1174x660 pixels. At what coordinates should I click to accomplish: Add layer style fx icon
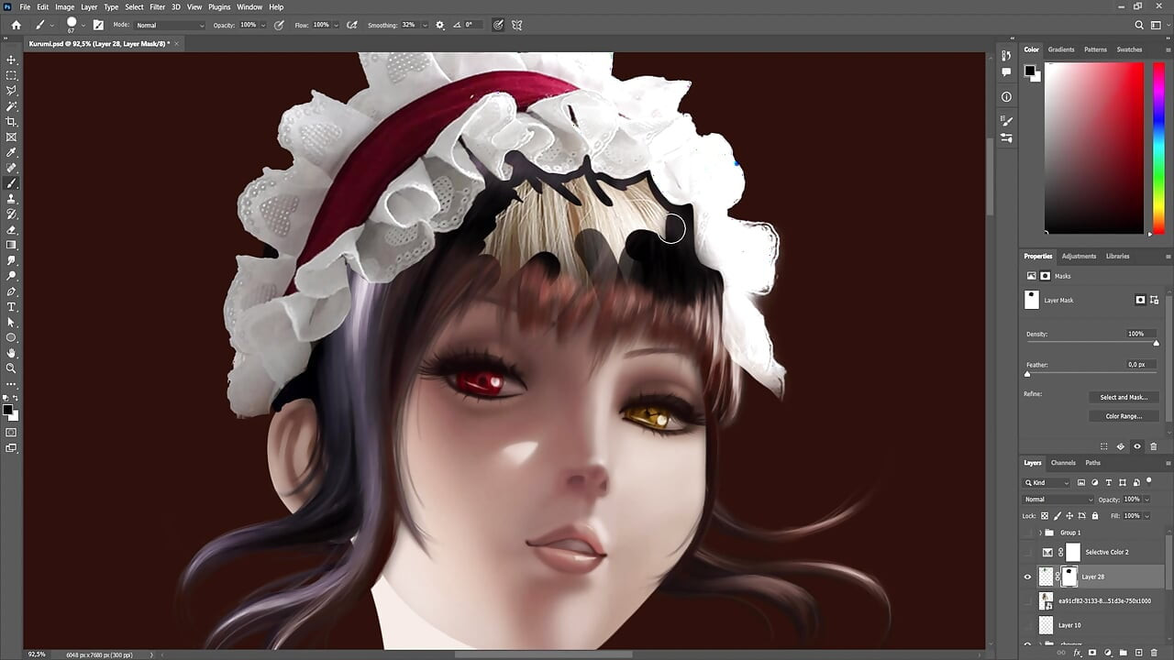coord(1079,653)
